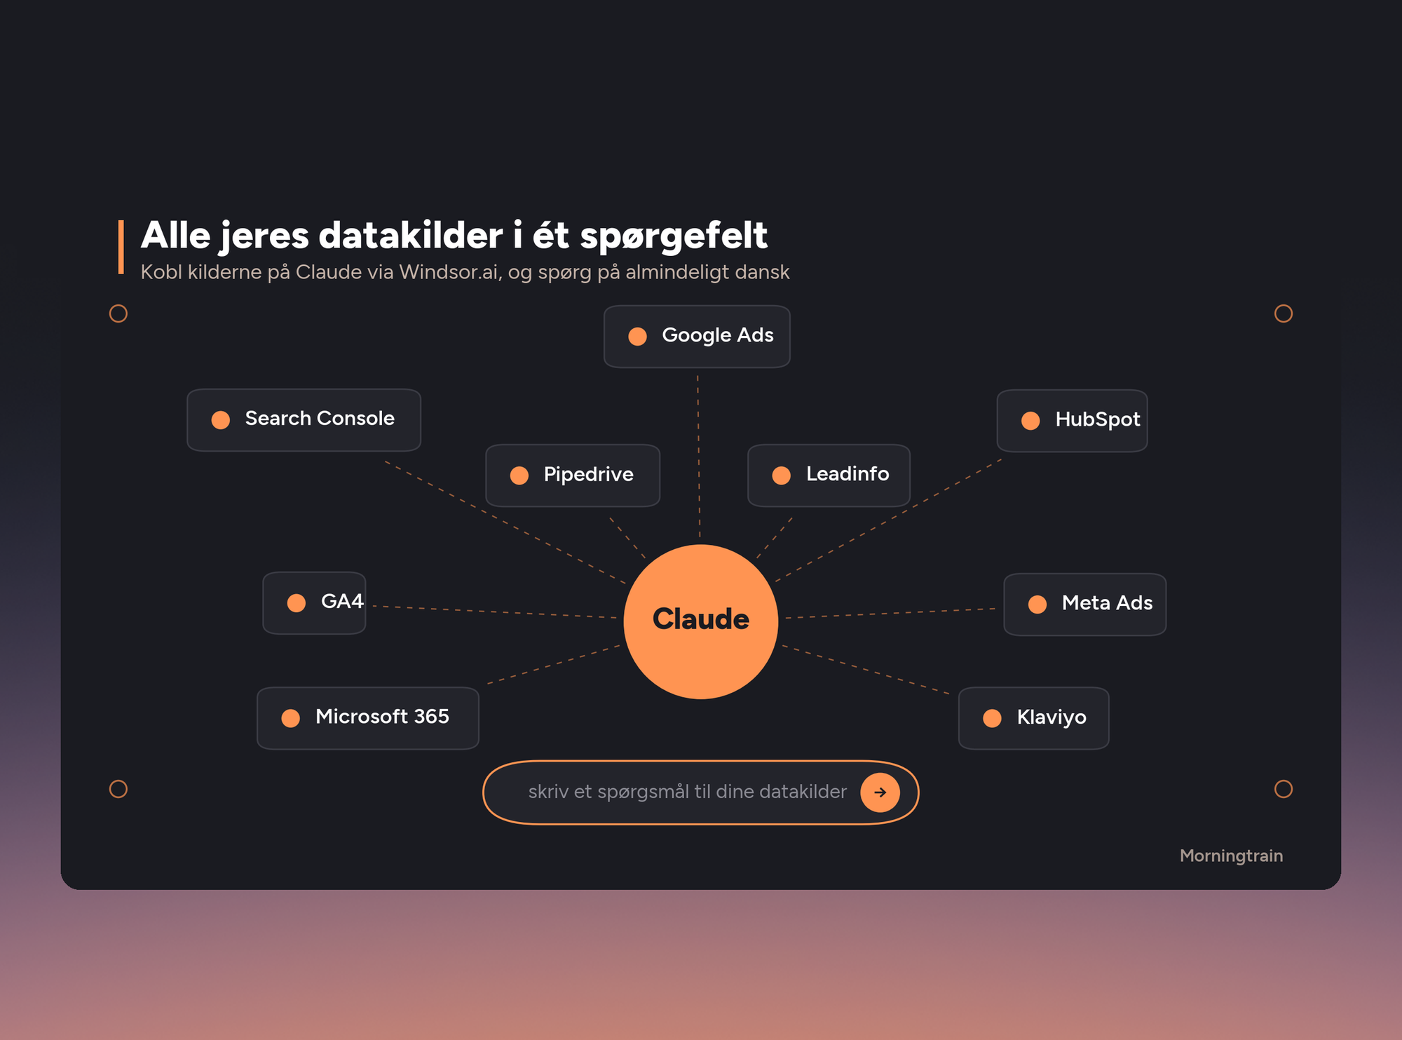Select the Microsoft 365 source chip
Image resolution: width=1402 pixels, height=1040 pixels.
pyautogui.click(x=368, y=718)
